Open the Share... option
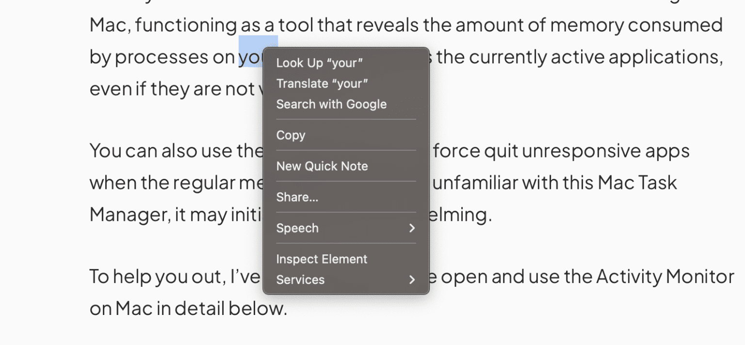 click(x=297, y=197)
